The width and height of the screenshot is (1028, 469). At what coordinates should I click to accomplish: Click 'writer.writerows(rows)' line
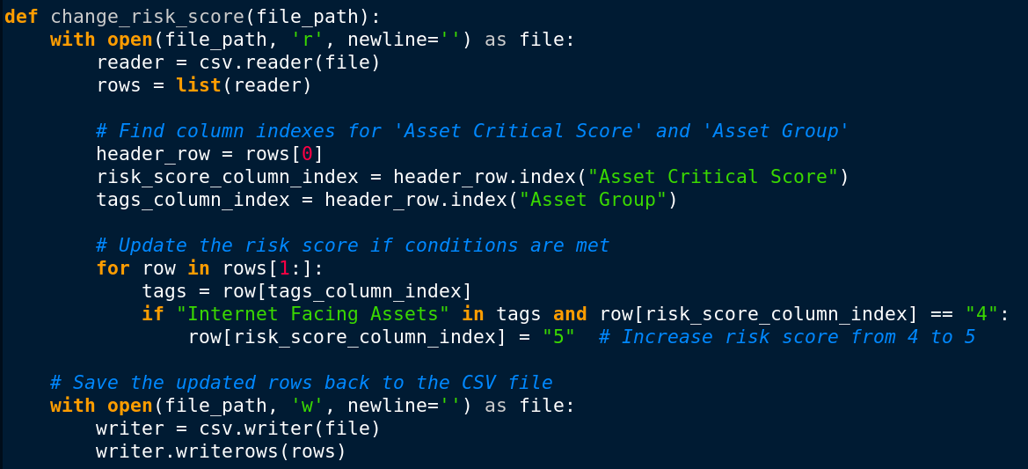(x=221, y=451)
